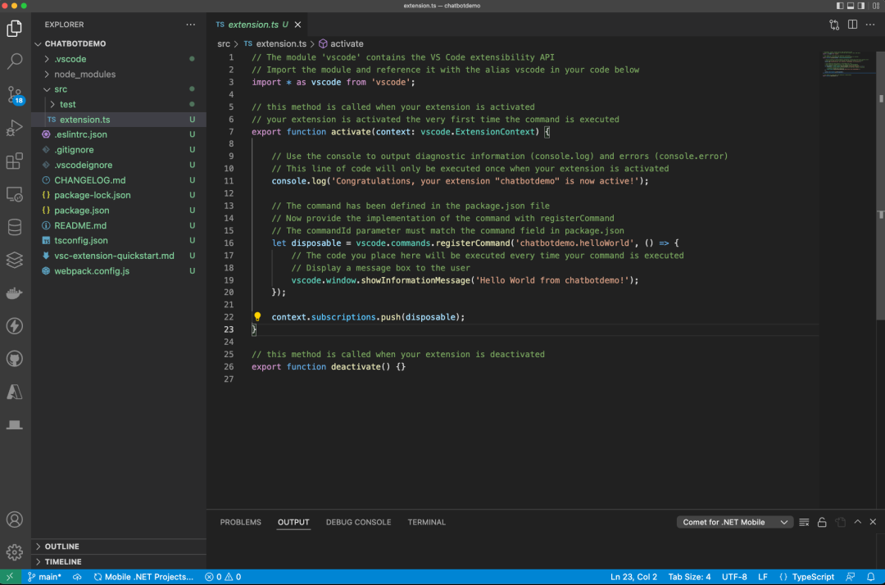Click the editor vertical scrollbar

[x=880, y=186]
